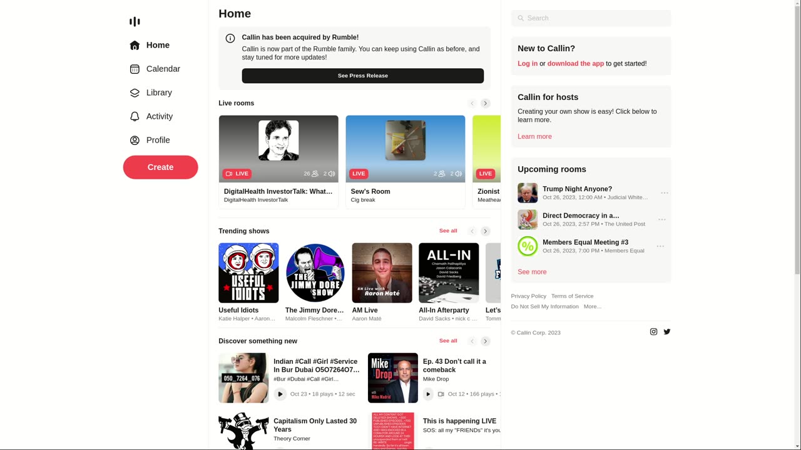
Task: Open more options for Trump Night Anyone?
Action: [x=665, y=193]
